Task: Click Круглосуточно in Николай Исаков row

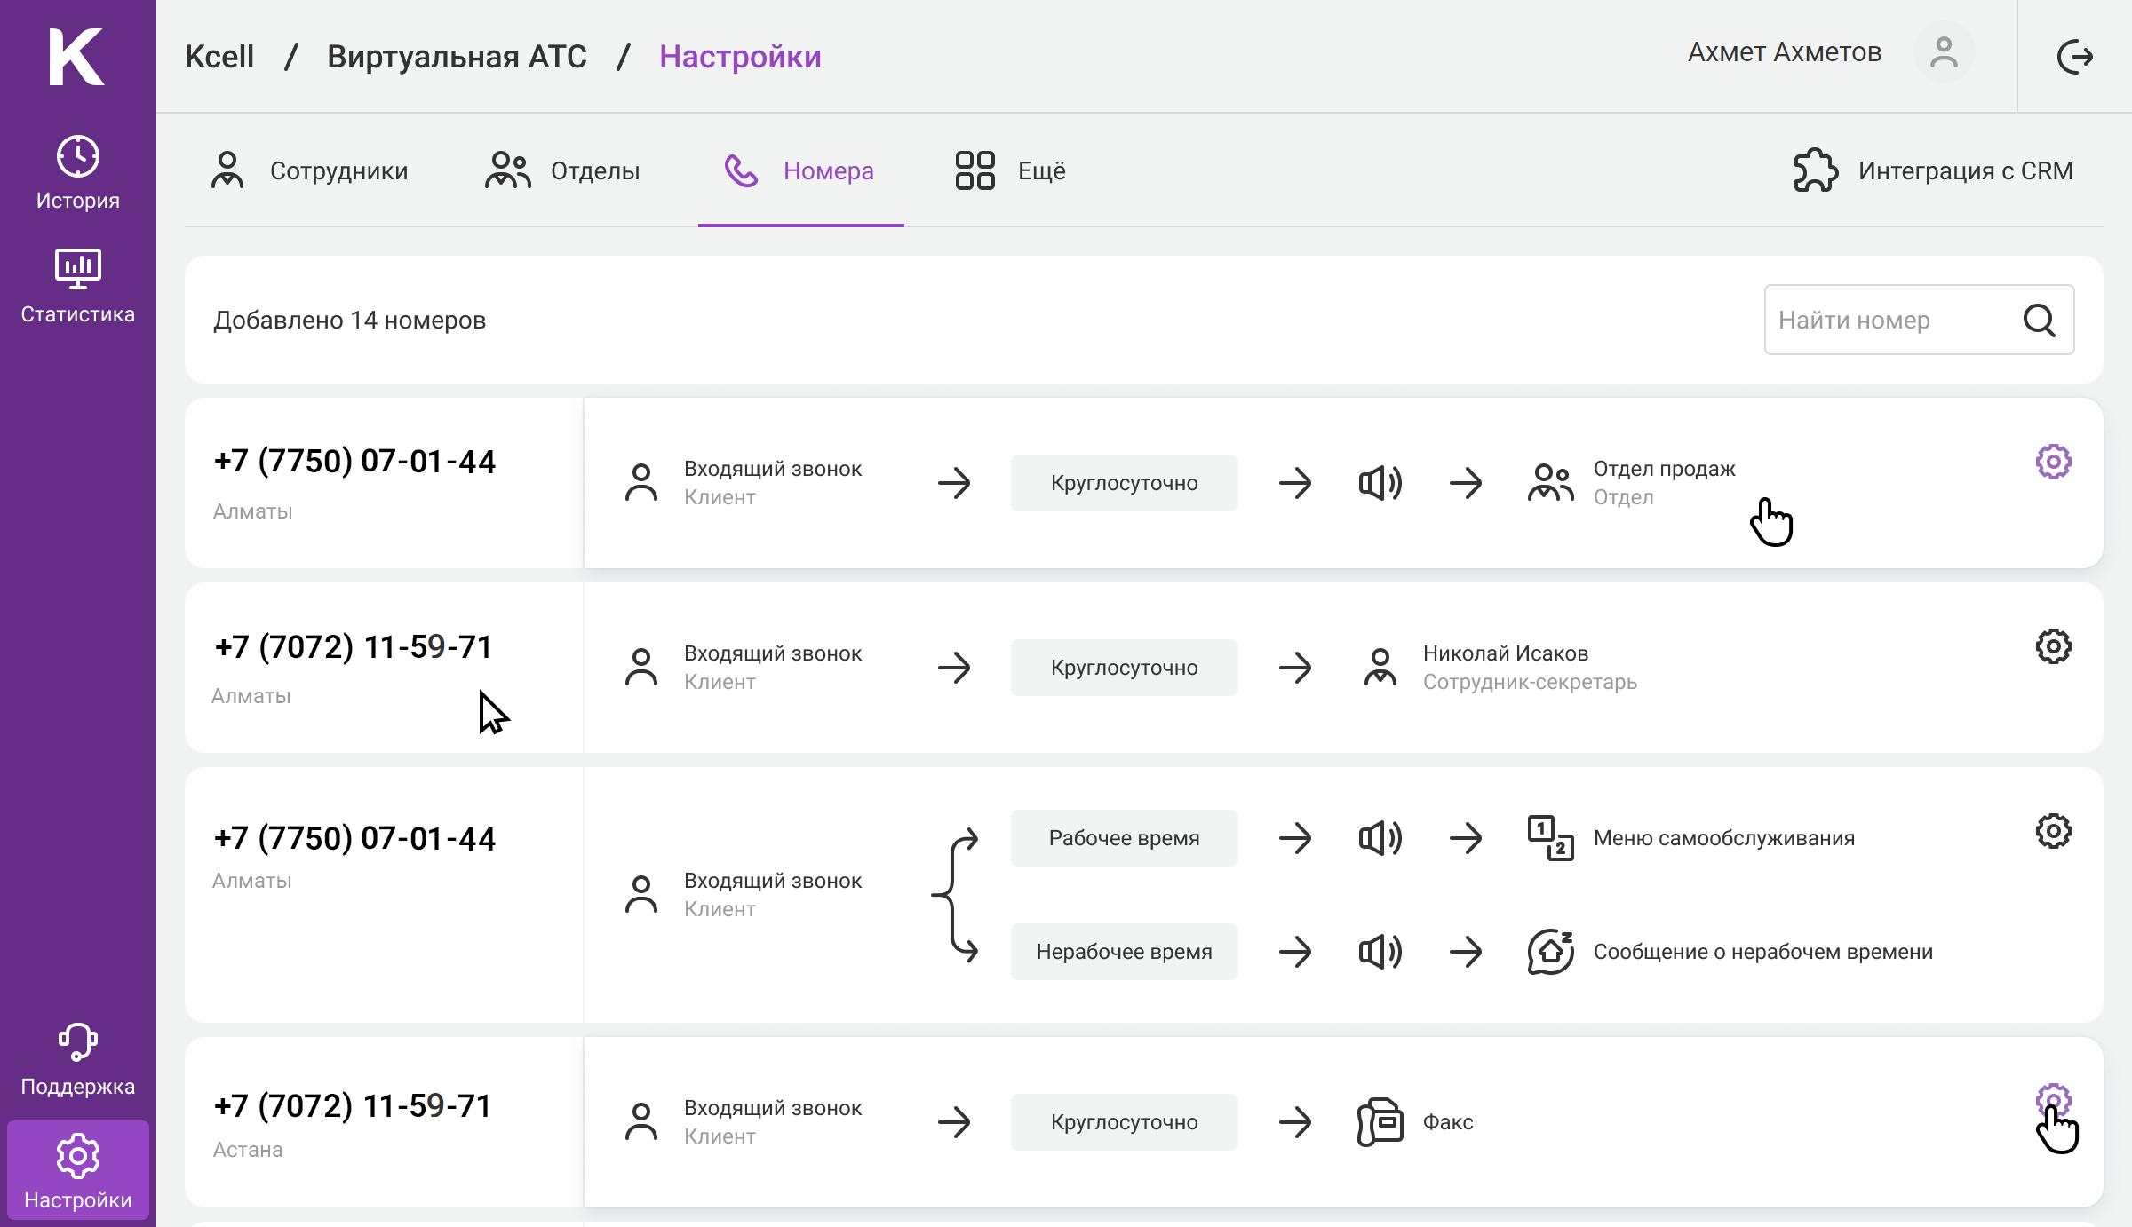Action: [1125, 668]
